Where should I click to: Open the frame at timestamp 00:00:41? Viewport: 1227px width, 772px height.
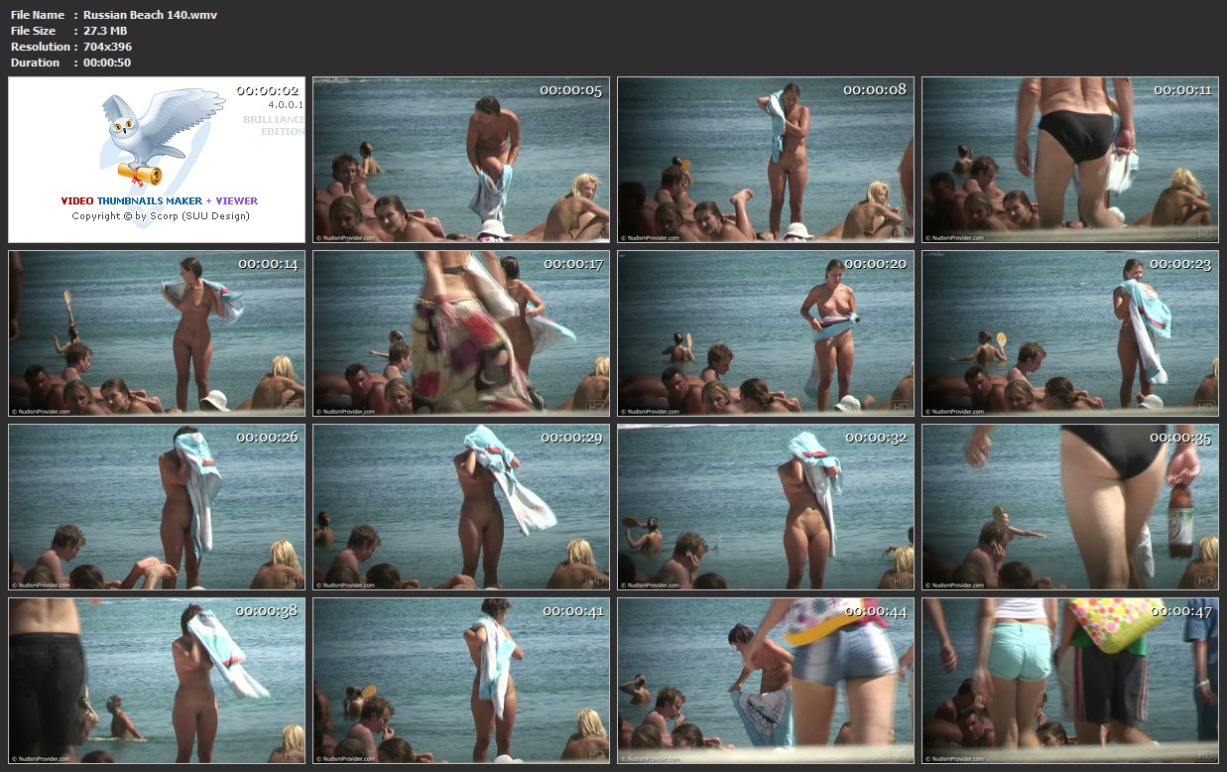click(x=461, y=680)
